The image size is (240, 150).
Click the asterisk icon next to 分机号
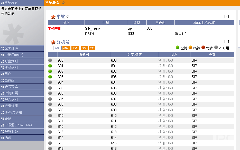(53, 42)
